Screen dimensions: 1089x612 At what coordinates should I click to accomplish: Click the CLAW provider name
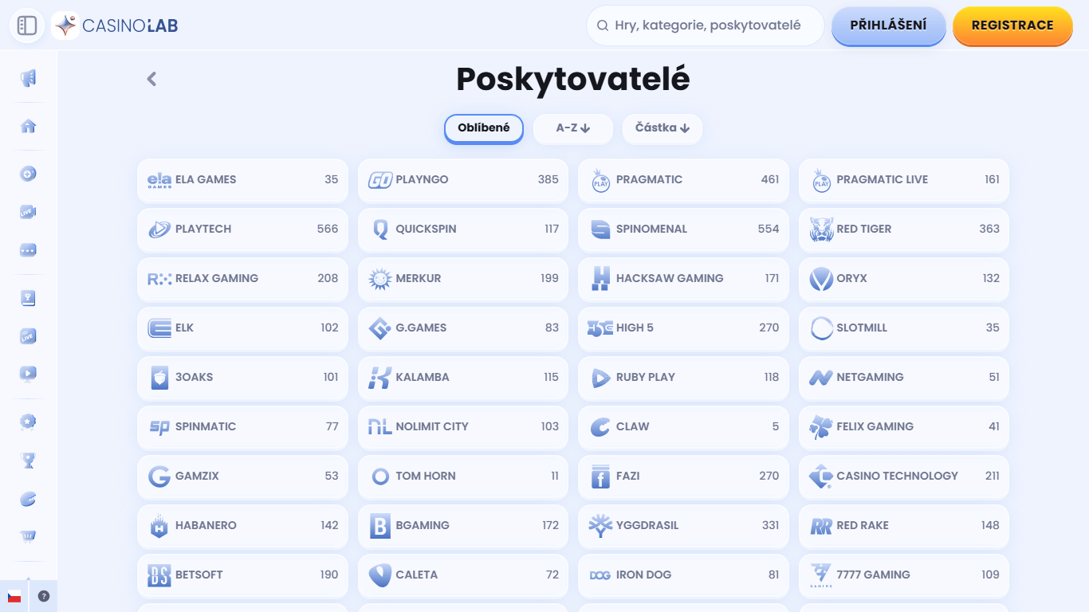point(633,426)
